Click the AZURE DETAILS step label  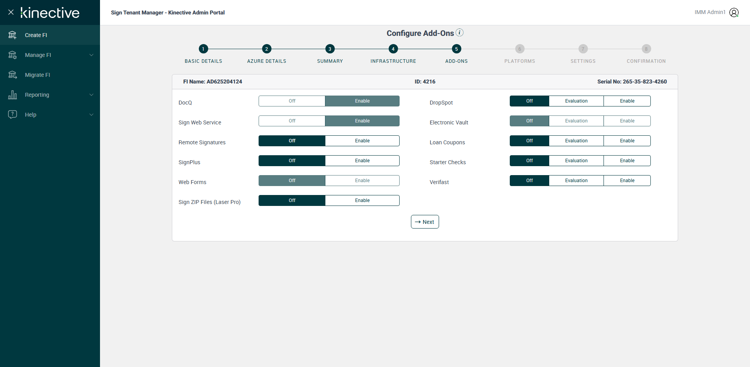coord(267,61)
